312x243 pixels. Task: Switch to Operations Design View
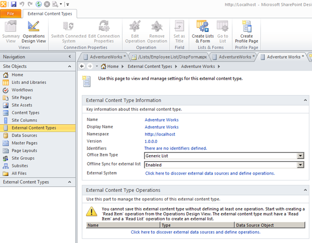(34, 32)
